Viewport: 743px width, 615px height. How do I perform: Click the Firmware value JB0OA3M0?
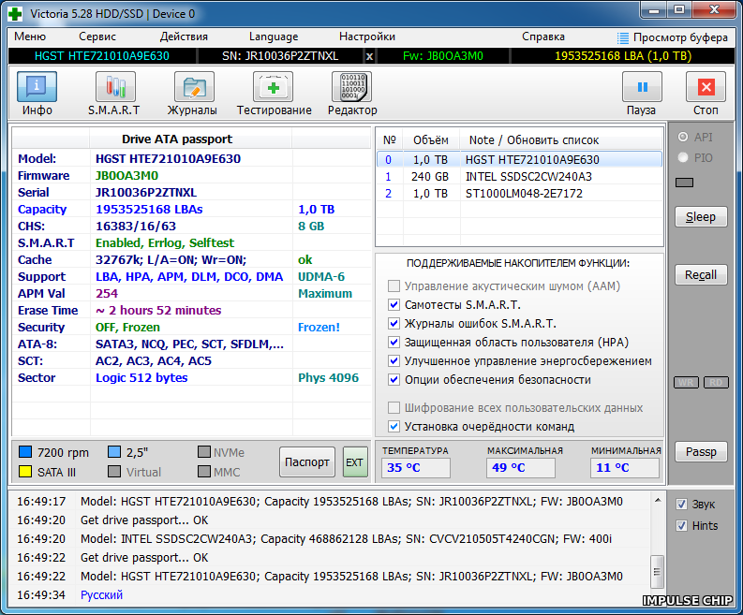point(127,176)
